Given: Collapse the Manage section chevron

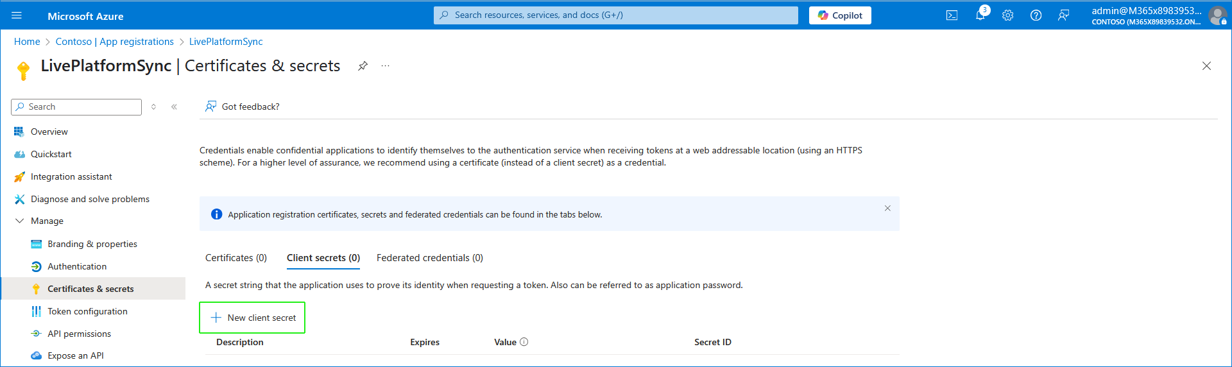Looking at the screenshot, I should pos(19,221).
